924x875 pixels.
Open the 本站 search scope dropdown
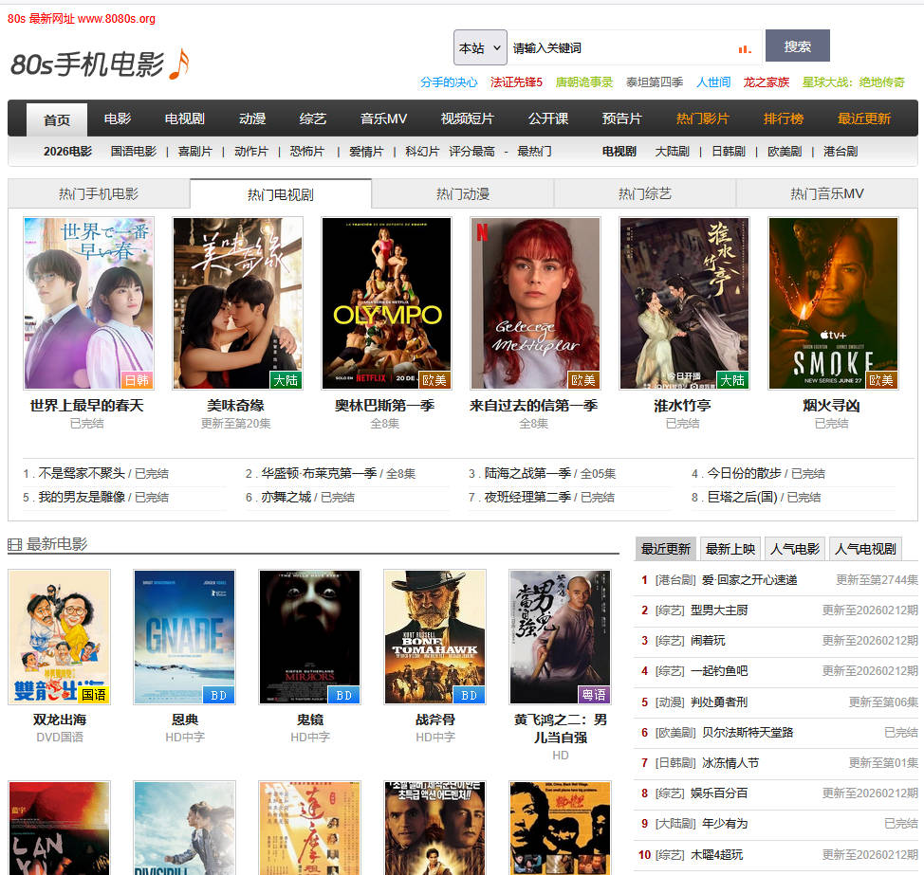[480, 47]
